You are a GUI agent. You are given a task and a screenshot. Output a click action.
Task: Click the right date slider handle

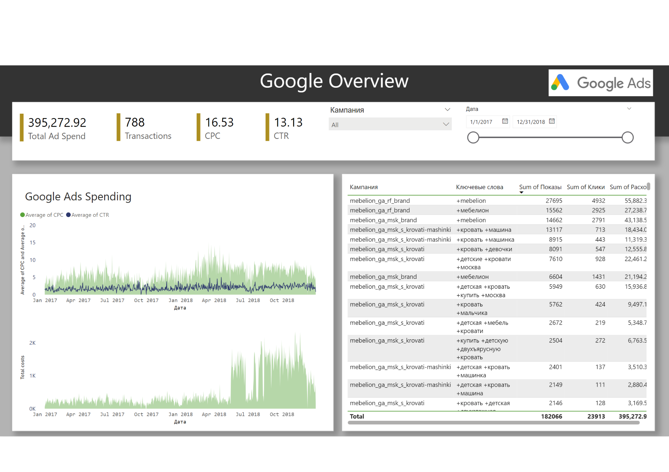pos(627,138)
